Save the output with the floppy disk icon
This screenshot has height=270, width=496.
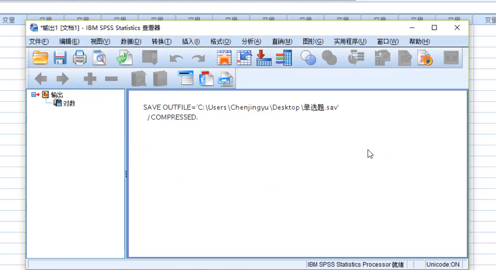pos(60,58)
